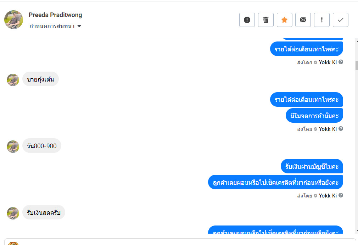The height and width of the screenshot is (245, 358).
Task: Click the avatar beside ขายกุ้งเต้น
Action: [x=13, y=80]
